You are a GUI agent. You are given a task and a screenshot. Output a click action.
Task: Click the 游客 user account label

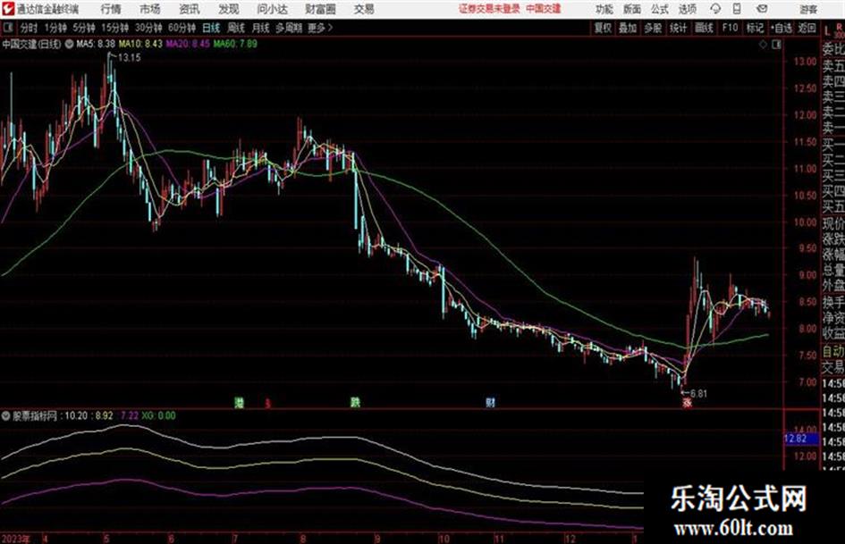coord(808,9)
